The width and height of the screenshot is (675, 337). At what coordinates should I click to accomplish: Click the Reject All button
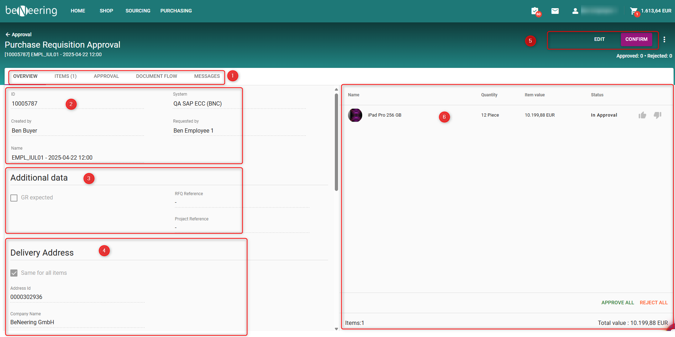[x=653, y=303]
